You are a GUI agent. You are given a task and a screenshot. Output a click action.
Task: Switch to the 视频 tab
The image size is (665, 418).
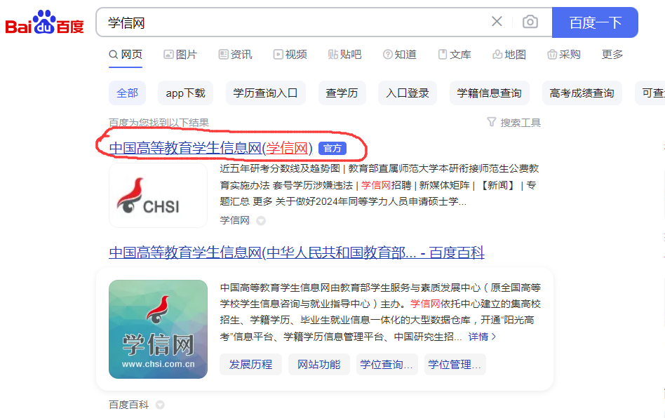tap(290, 54)
